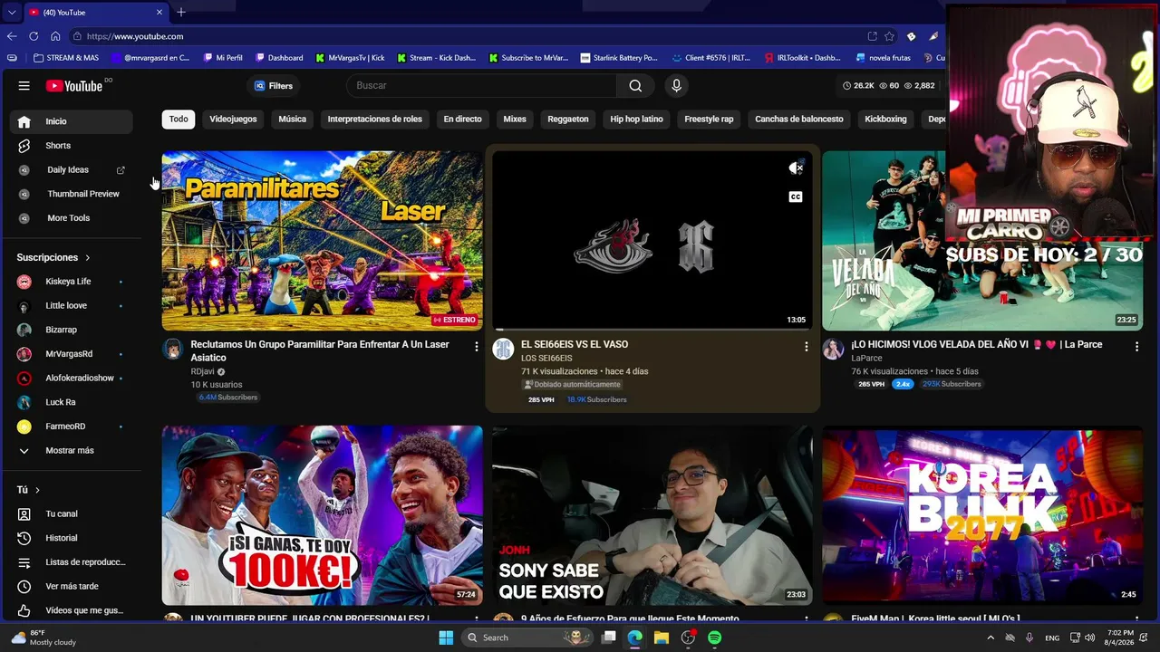Open the Filters extension button
1160x652 pixels.
[x=274, y=86]
